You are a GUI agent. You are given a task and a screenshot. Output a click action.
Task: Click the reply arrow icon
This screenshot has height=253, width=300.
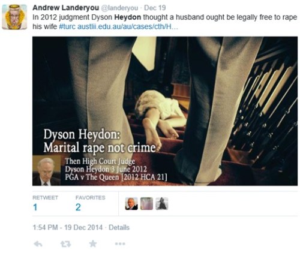point(38,244)
